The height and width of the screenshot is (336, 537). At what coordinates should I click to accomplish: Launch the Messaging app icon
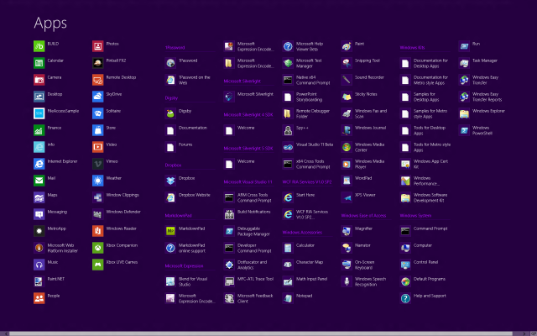click(x=39, y=214)
